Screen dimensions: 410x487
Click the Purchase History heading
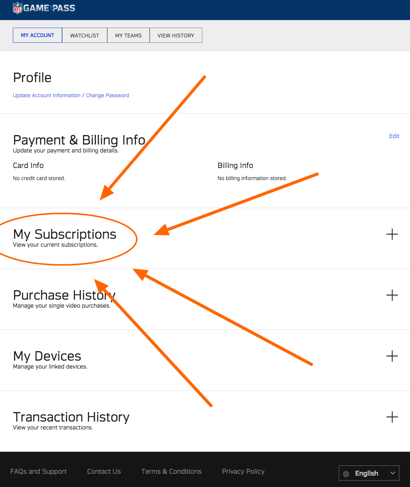[64, 295]
